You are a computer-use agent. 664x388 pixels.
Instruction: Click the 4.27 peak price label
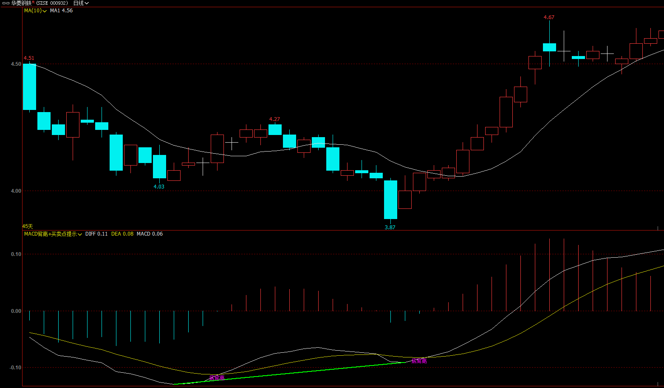tap(274, 119)
